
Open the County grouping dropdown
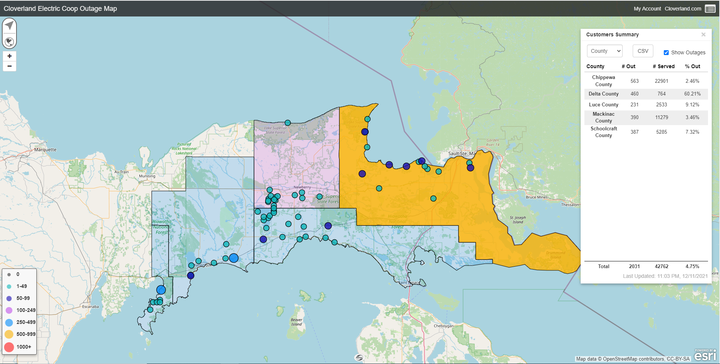pos(605,51)
